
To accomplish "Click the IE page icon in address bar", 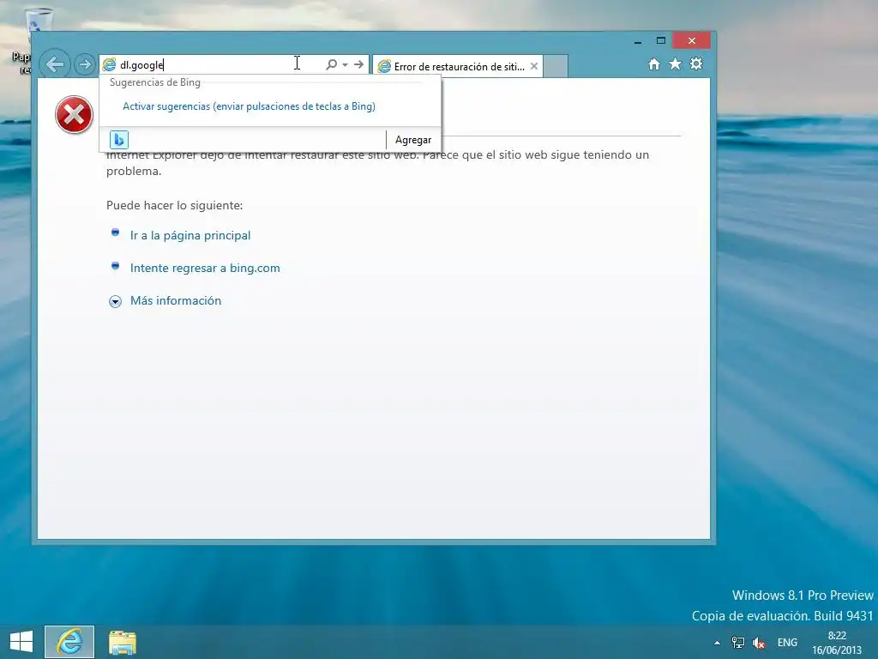I will 109,65.
